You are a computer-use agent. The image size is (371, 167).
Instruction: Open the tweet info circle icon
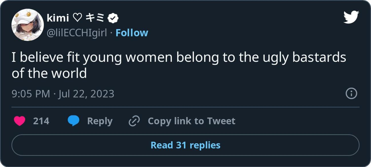point(352,93)
